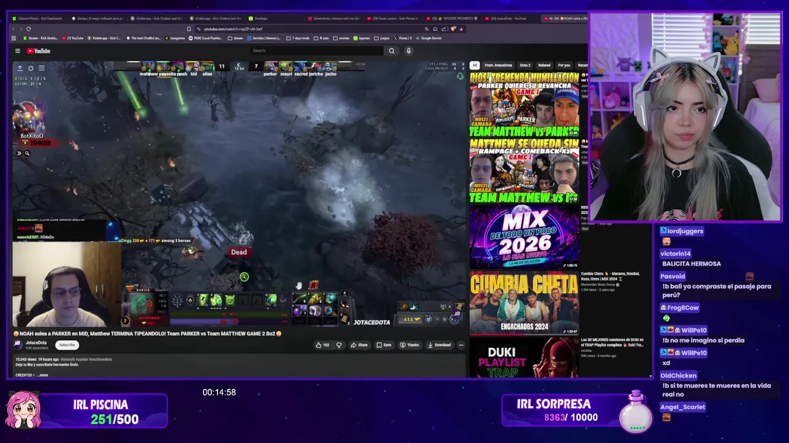Open the Japones bookmarks folder

[362, 38]
